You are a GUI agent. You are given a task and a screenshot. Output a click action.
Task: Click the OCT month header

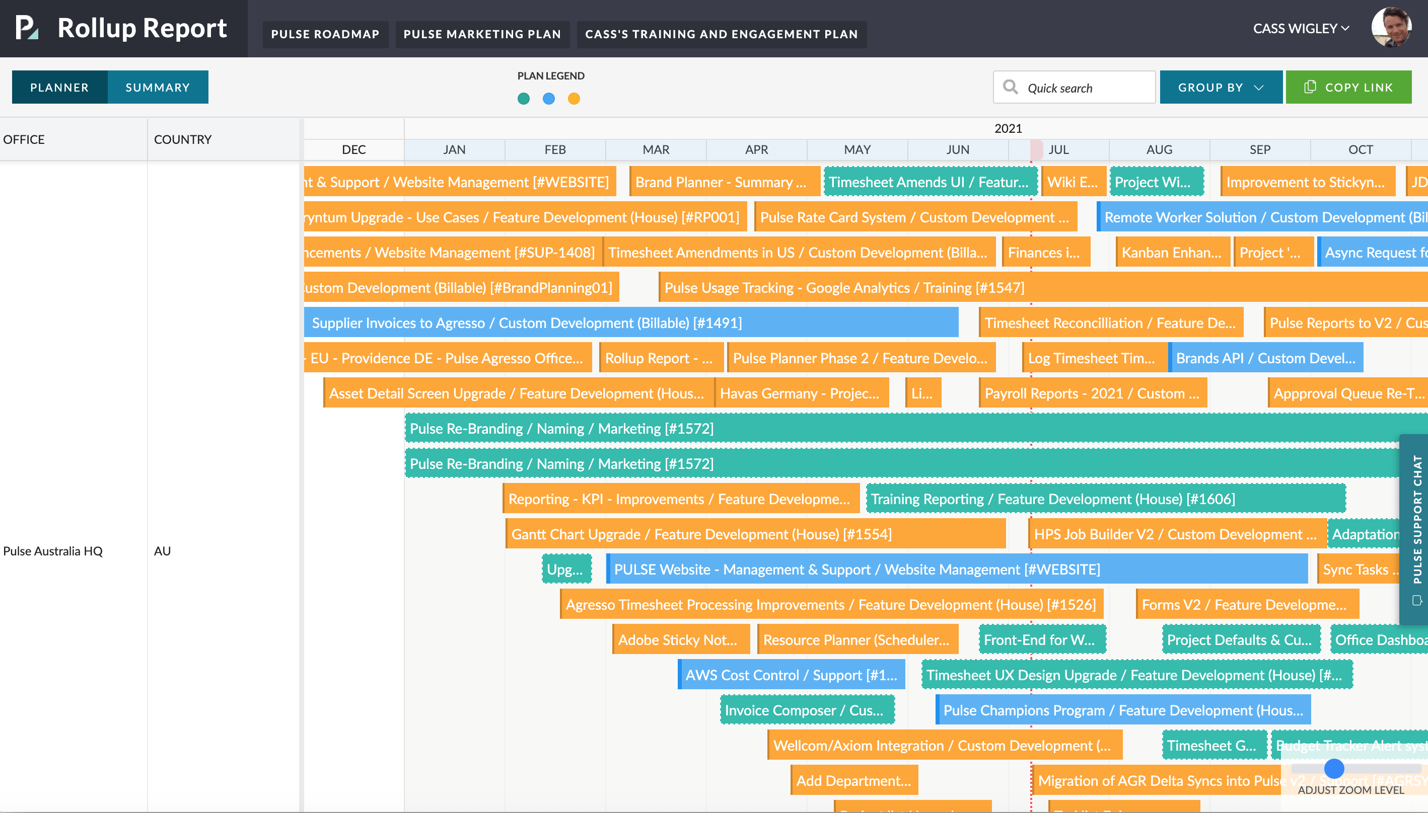pos(1361,149)
